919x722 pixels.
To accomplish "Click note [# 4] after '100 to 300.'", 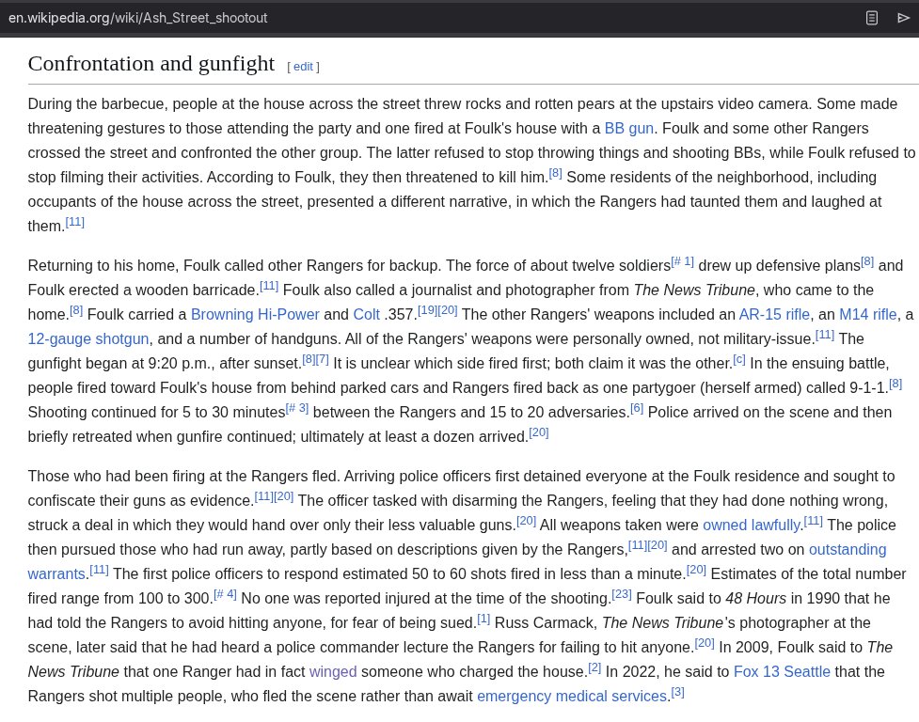I will tap(225, 594).
